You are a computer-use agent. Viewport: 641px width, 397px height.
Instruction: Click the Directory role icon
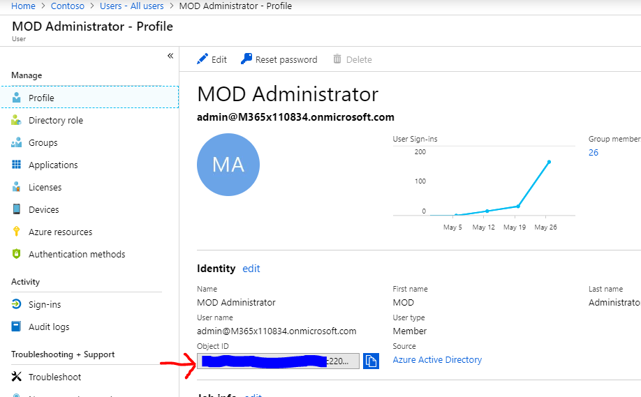coord(16,120)
